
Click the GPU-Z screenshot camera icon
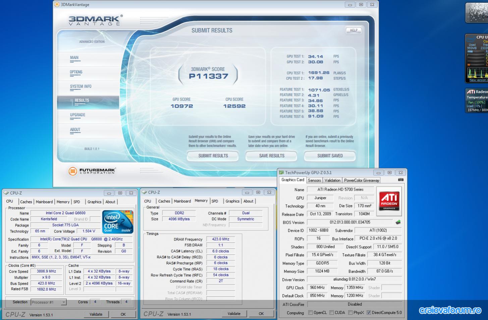400,180
